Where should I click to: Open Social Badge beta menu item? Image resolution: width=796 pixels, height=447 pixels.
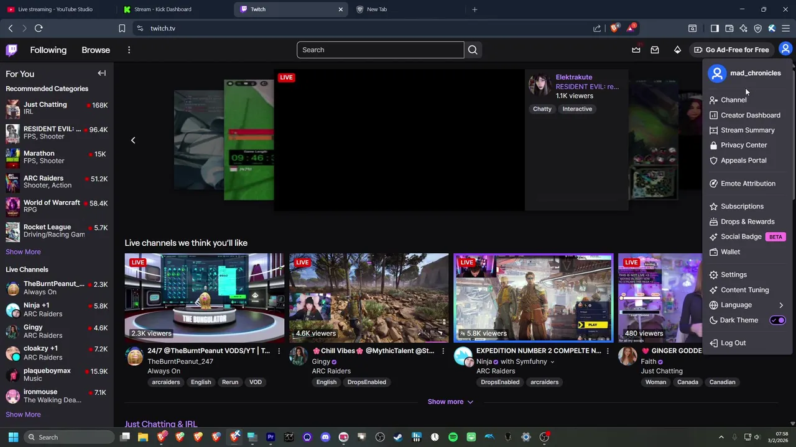pos(748,237)
